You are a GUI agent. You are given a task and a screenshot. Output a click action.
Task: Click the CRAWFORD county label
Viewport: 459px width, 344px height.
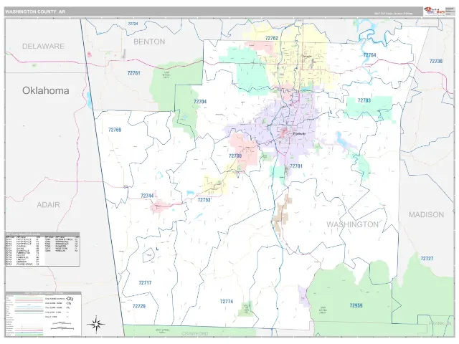pyautogui.click(x=195, y=334)
